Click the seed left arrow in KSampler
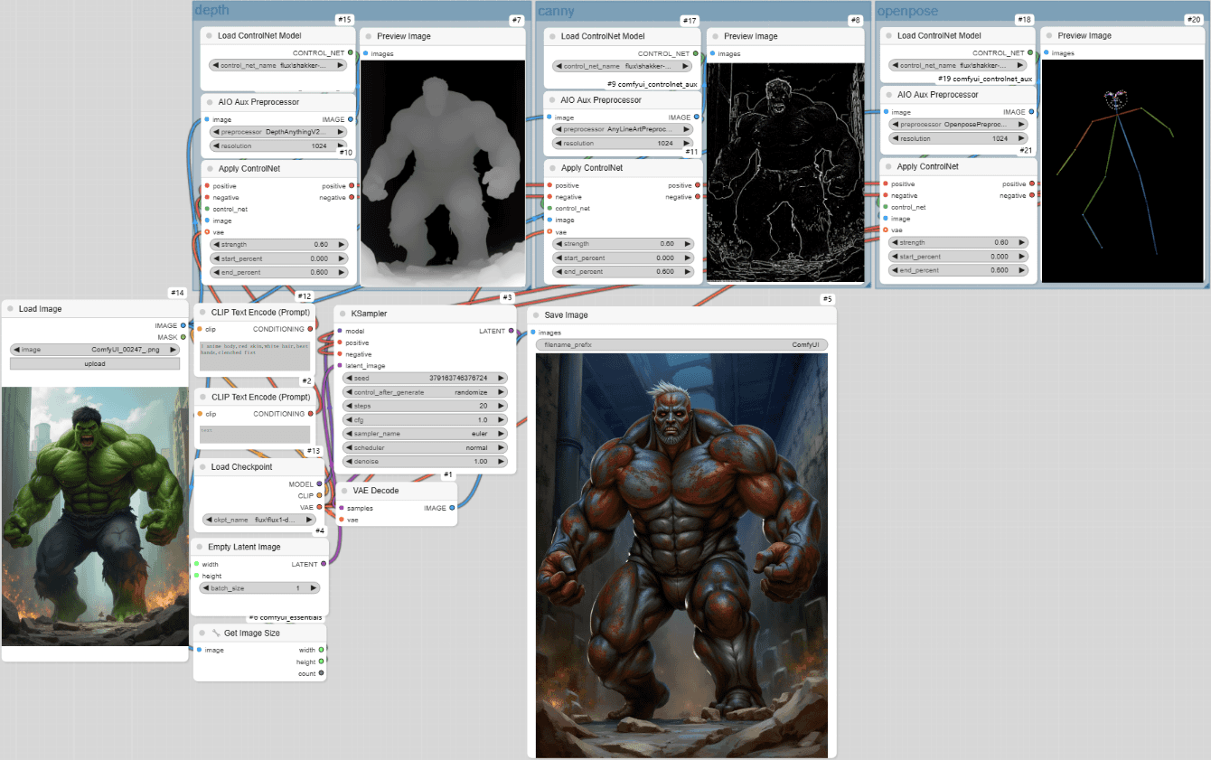Image resolution: width=1211 pixels, height=760 pixels. [x=349, y=378]
